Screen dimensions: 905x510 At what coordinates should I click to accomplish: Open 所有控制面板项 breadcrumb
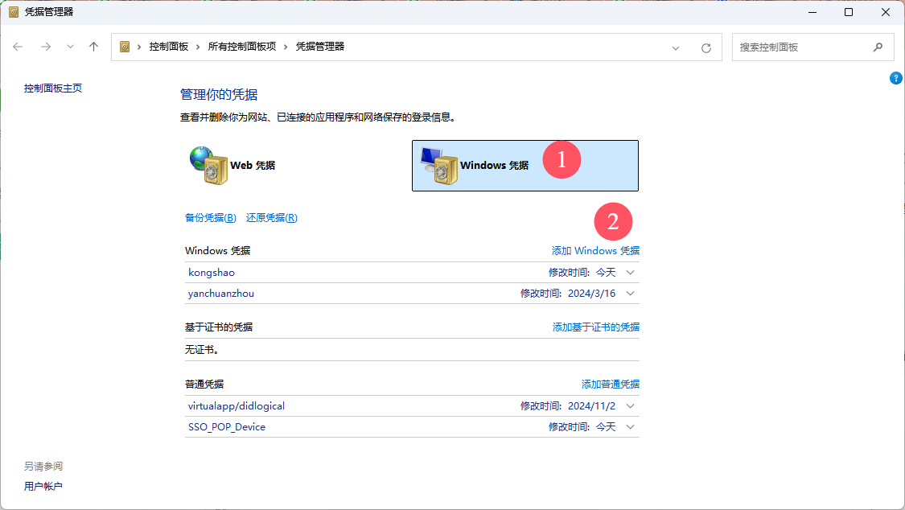[242, 47]
